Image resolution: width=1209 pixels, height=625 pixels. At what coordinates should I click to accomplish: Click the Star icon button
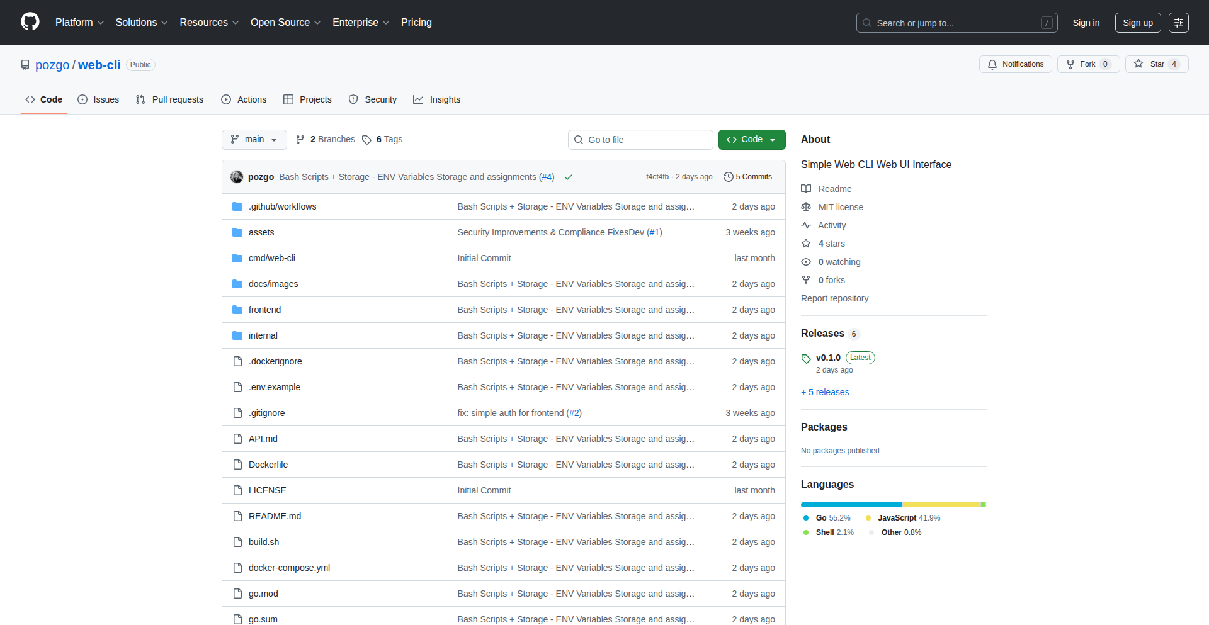pos(1138,64)
